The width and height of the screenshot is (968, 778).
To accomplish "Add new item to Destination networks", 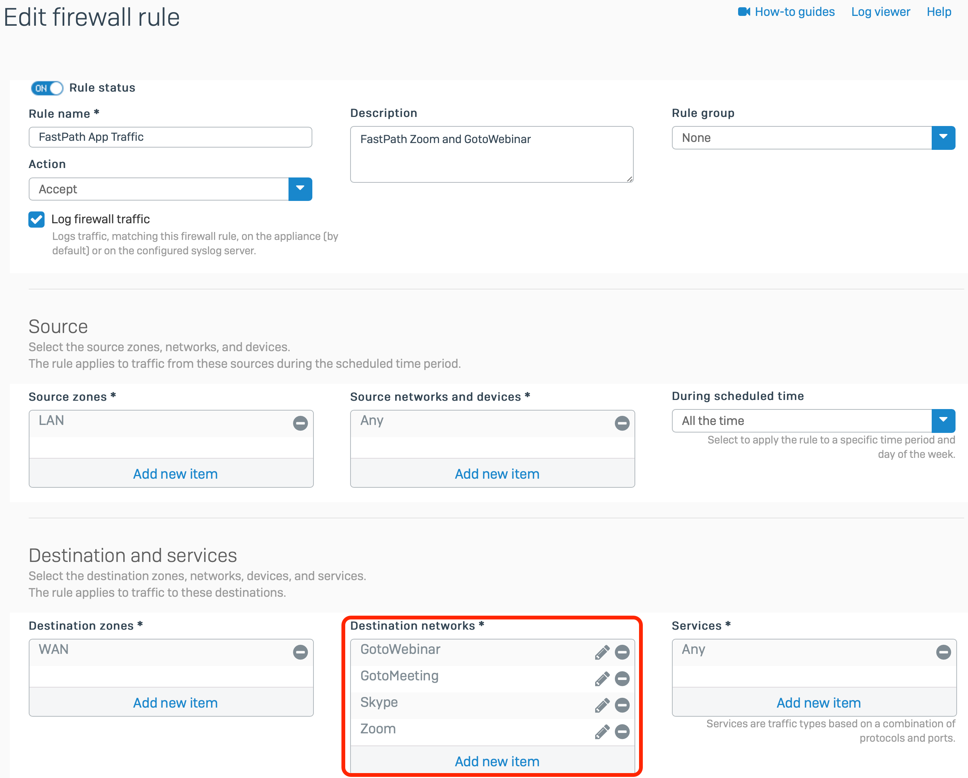I will (x=496, y=761).
